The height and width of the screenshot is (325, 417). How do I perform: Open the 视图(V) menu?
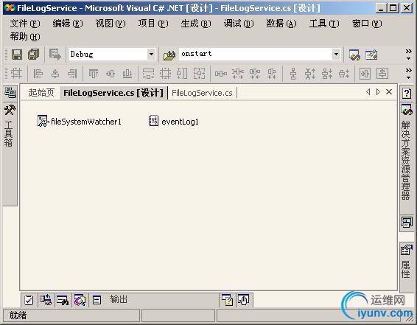pyautogui.click(x=111, y=24)
